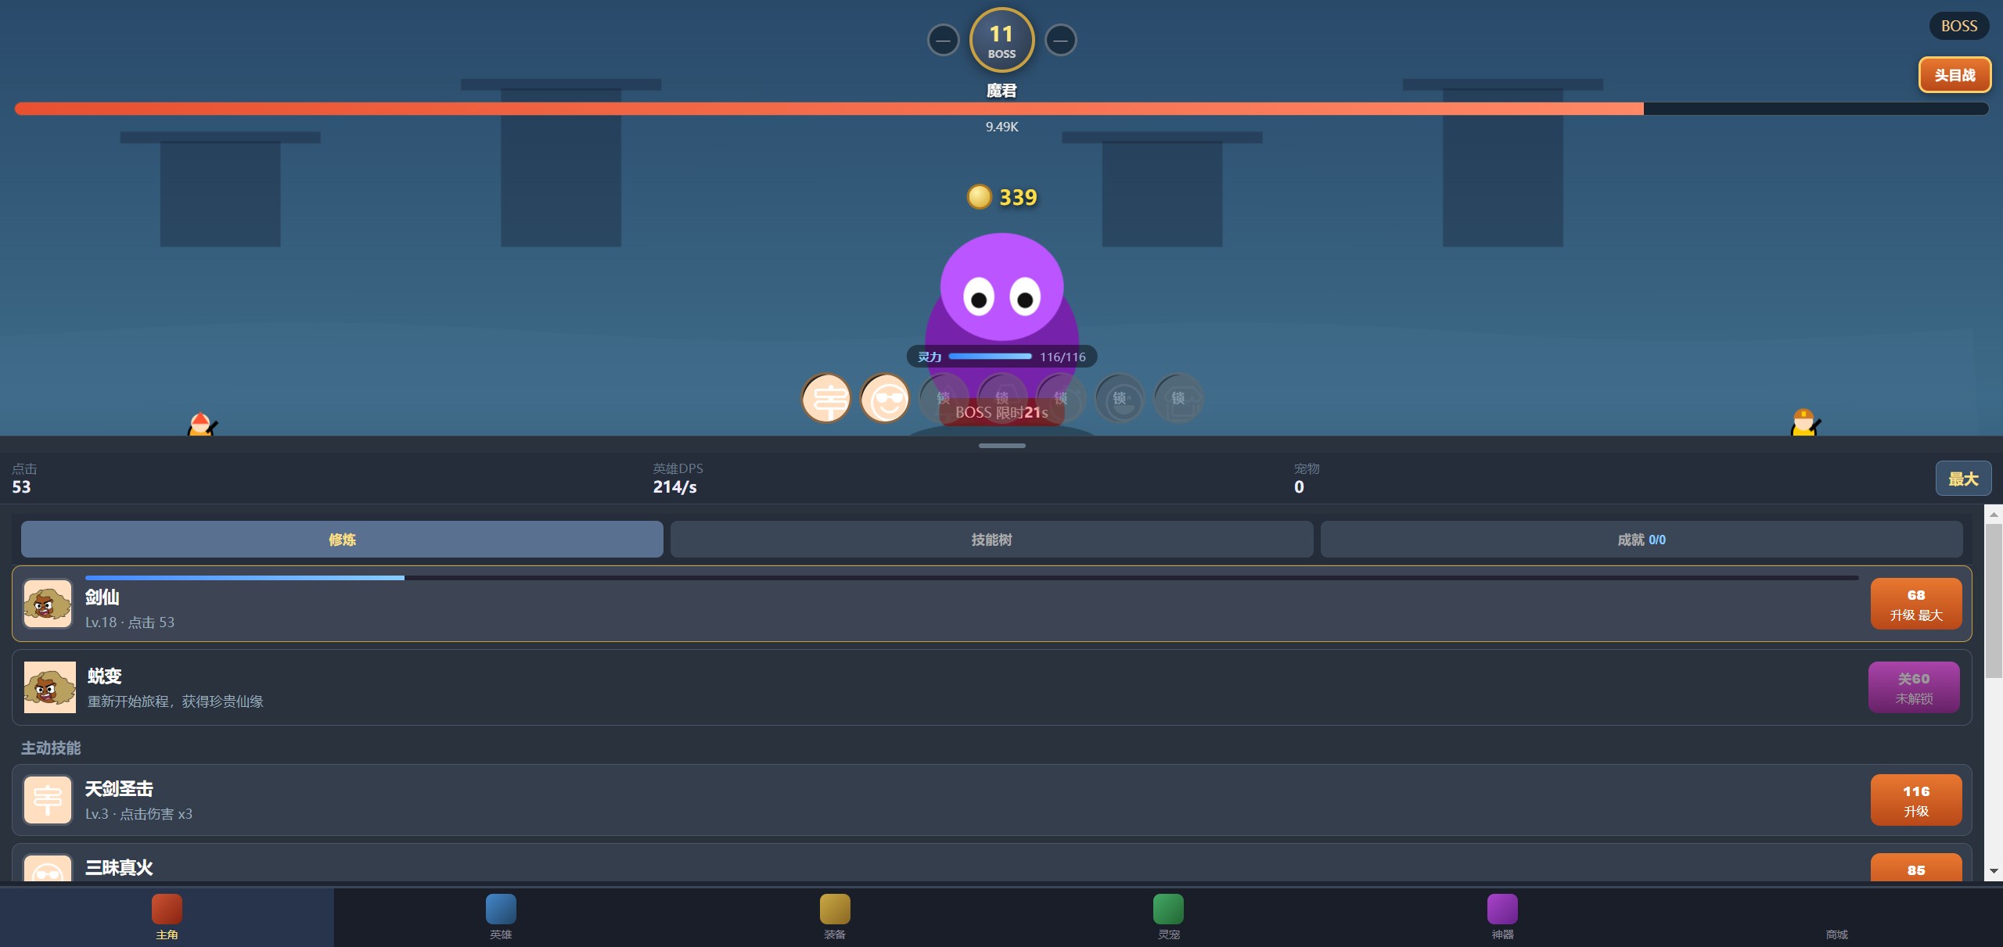Viewport: 2003px width, 947px height.
Task: Click the 重新开始旅程，获得珍贵仙缘 description
Action: (175, 701)
